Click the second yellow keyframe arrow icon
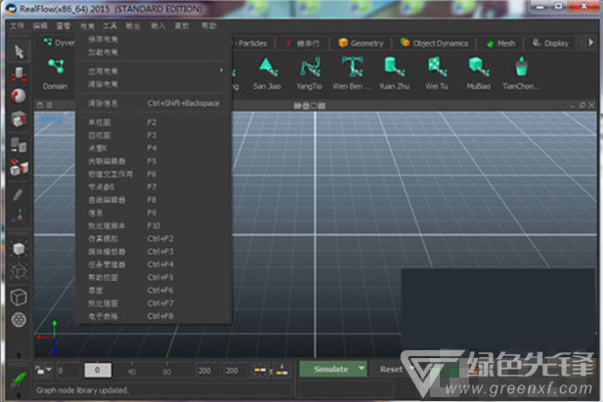Screen dimensions: 603x402 281,370
